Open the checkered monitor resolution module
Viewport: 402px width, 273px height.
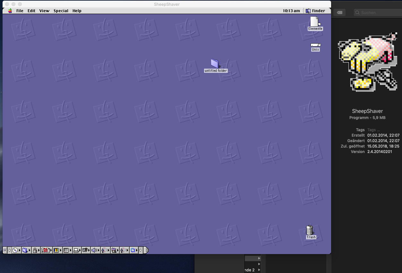[x=67, y=250]
